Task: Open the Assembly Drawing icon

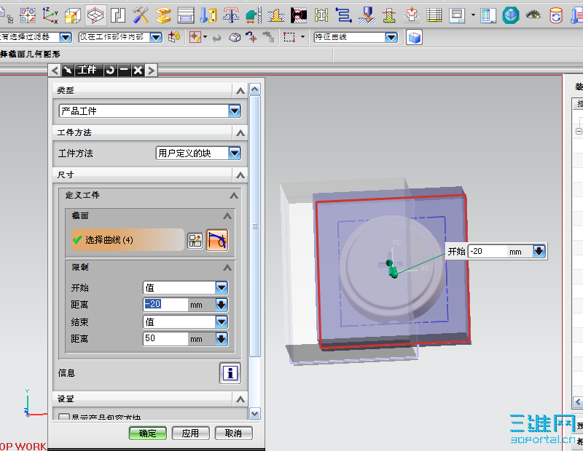Action: (x=457, y=15)
